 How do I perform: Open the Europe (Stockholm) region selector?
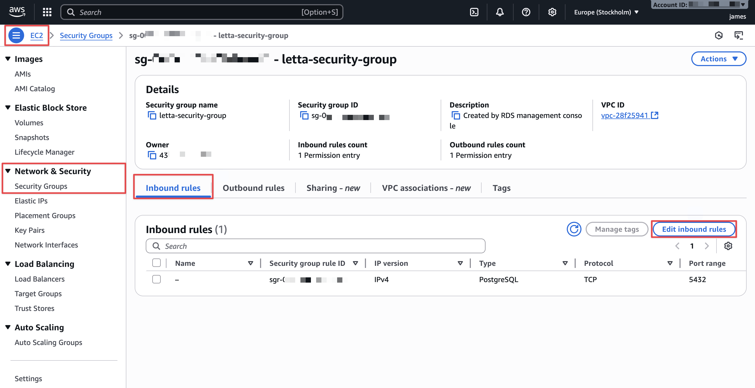606,12
